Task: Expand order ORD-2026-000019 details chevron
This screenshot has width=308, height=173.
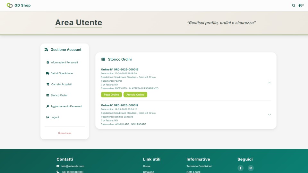Action: click(269, 83)
